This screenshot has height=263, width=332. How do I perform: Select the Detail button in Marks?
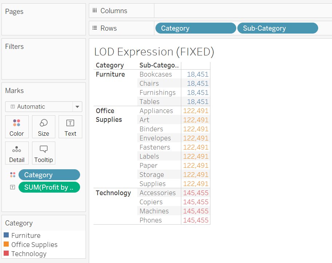17,153
